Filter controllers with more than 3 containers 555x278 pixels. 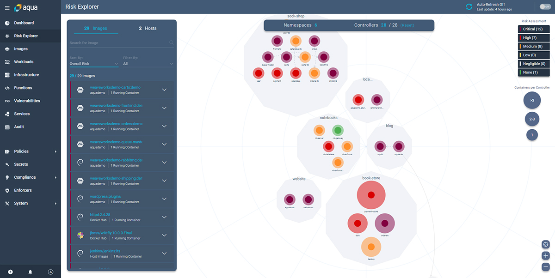point(532,100)
